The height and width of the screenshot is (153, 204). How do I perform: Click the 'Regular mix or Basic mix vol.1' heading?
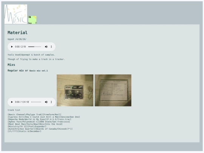[x=28, y=71]
